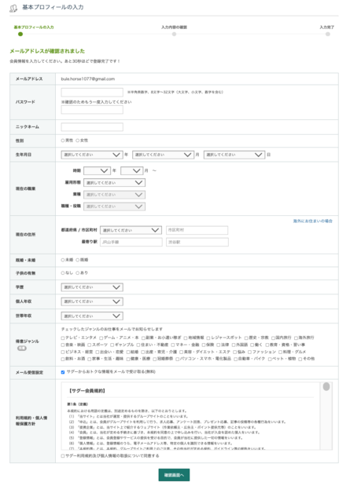
Task: Uncheck the サグー mail newsletter checkbox
Action: click(x=63, y=372)
